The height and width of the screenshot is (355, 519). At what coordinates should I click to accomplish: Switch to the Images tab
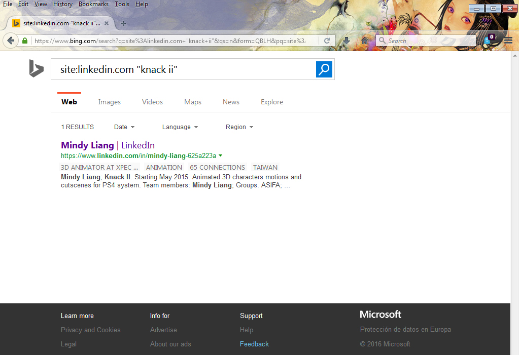pyautogui.click(x=109, y=102)
